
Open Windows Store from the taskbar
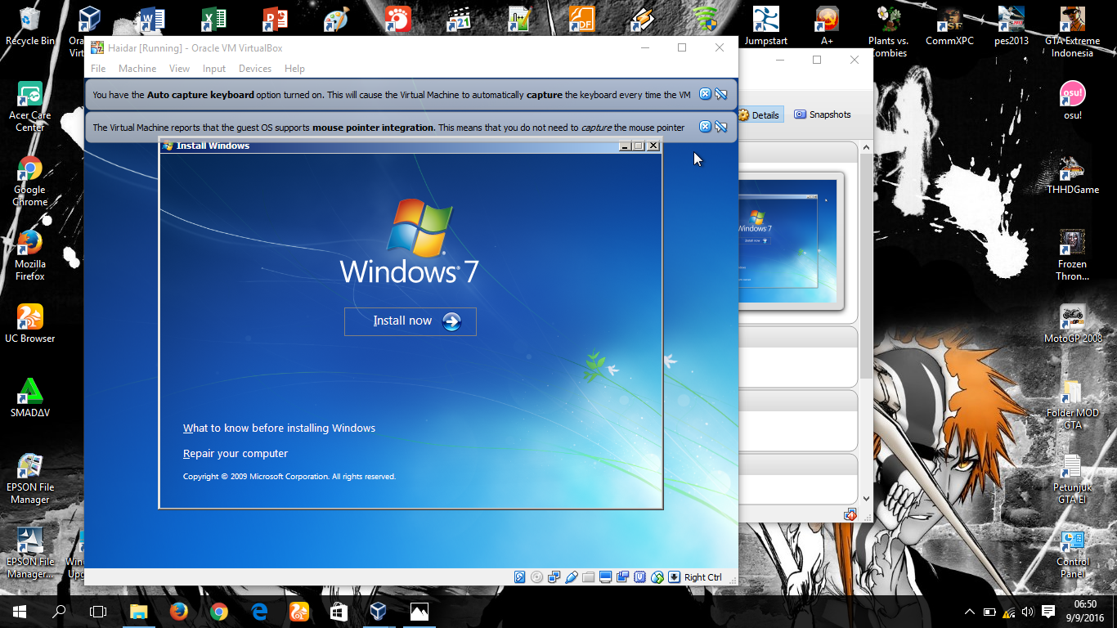click(339, 611)
